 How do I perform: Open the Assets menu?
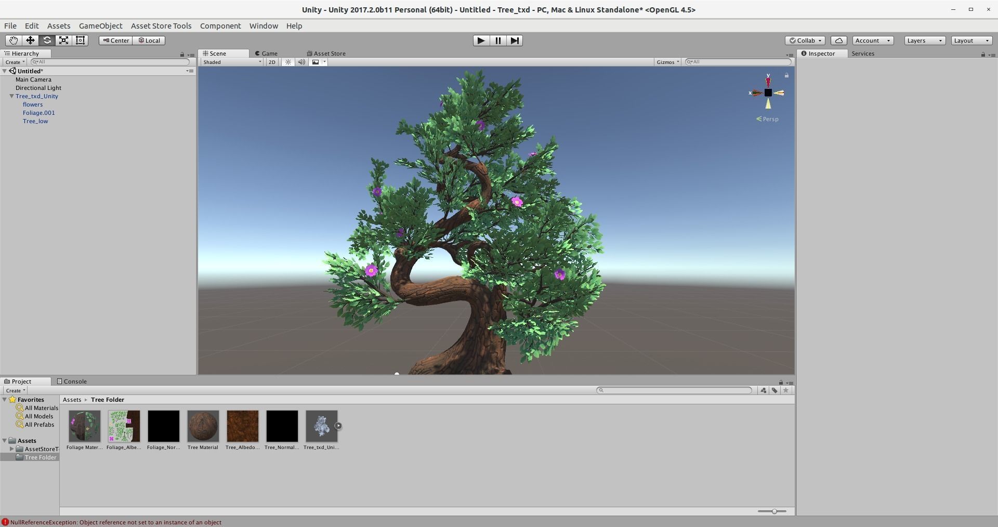(59, 26)
